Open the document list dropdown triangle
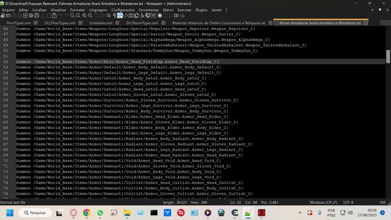This screenshot has height=220, width=391. point(380,10)
